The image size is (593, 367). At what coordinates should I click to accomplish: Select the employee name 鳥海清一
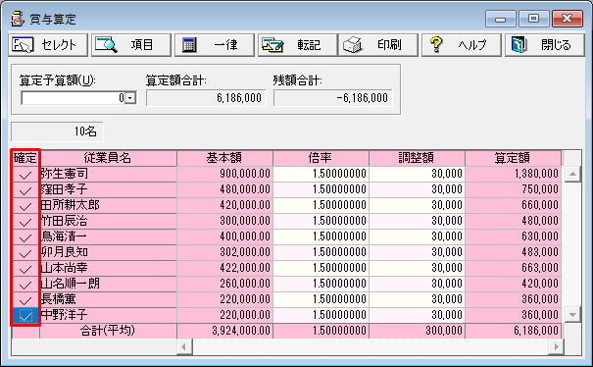coord(108,237)
